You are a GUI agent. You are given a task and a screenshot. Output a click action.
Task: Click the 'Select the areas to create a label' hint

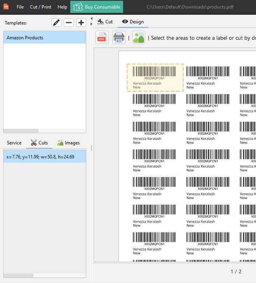[204, 38]
